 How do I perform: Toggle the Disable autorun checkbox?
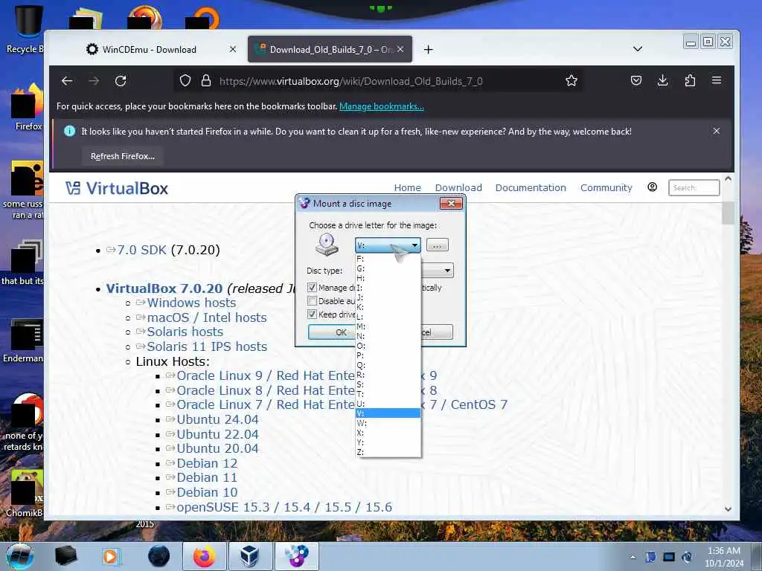coord(312,301)
